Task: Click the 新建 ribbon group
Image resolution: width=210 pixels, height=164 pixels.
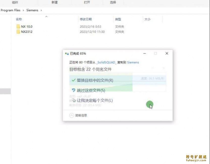Action: click(54, 2)
